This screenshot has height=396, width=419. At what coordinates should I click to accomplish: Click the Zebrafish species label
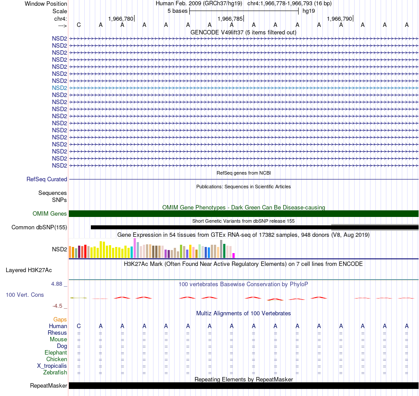55,372
